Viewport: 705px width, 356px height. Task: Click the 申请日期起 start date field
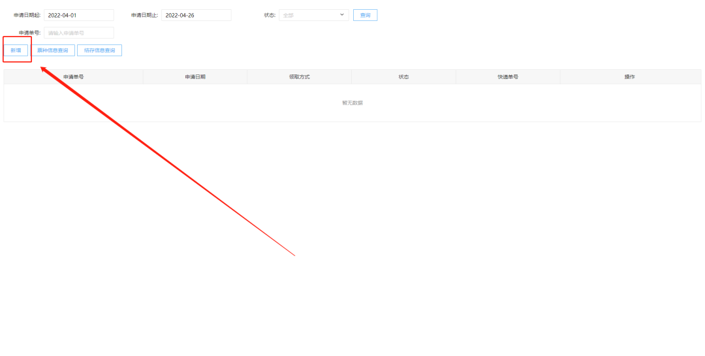78,15
